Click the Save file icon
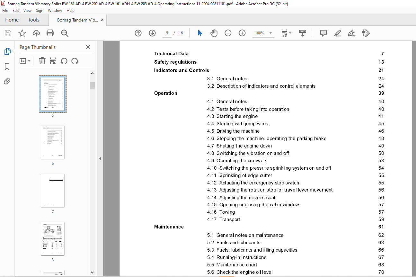This screenshot has width=416, height=277. [8, 33]
